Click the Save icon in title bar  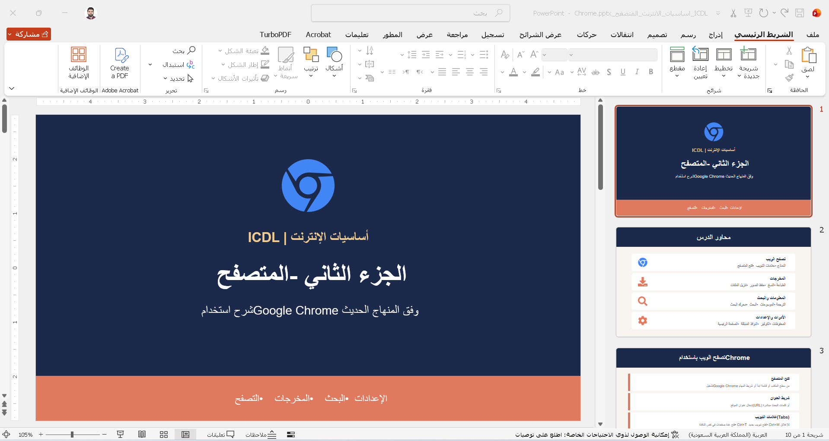click(800, 13)
